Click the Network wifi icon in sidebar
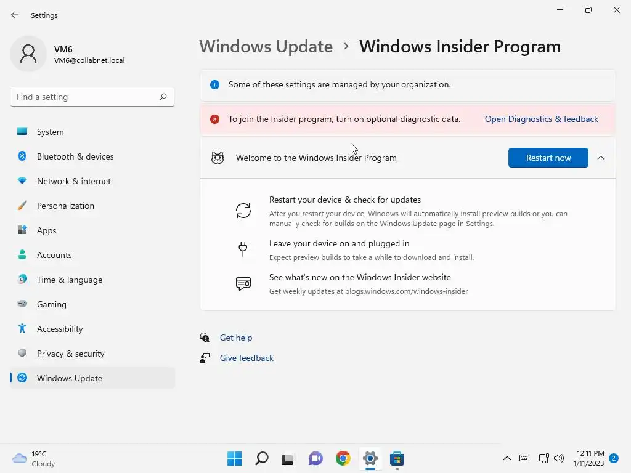The image size is (631, 473). coord(22,181)
